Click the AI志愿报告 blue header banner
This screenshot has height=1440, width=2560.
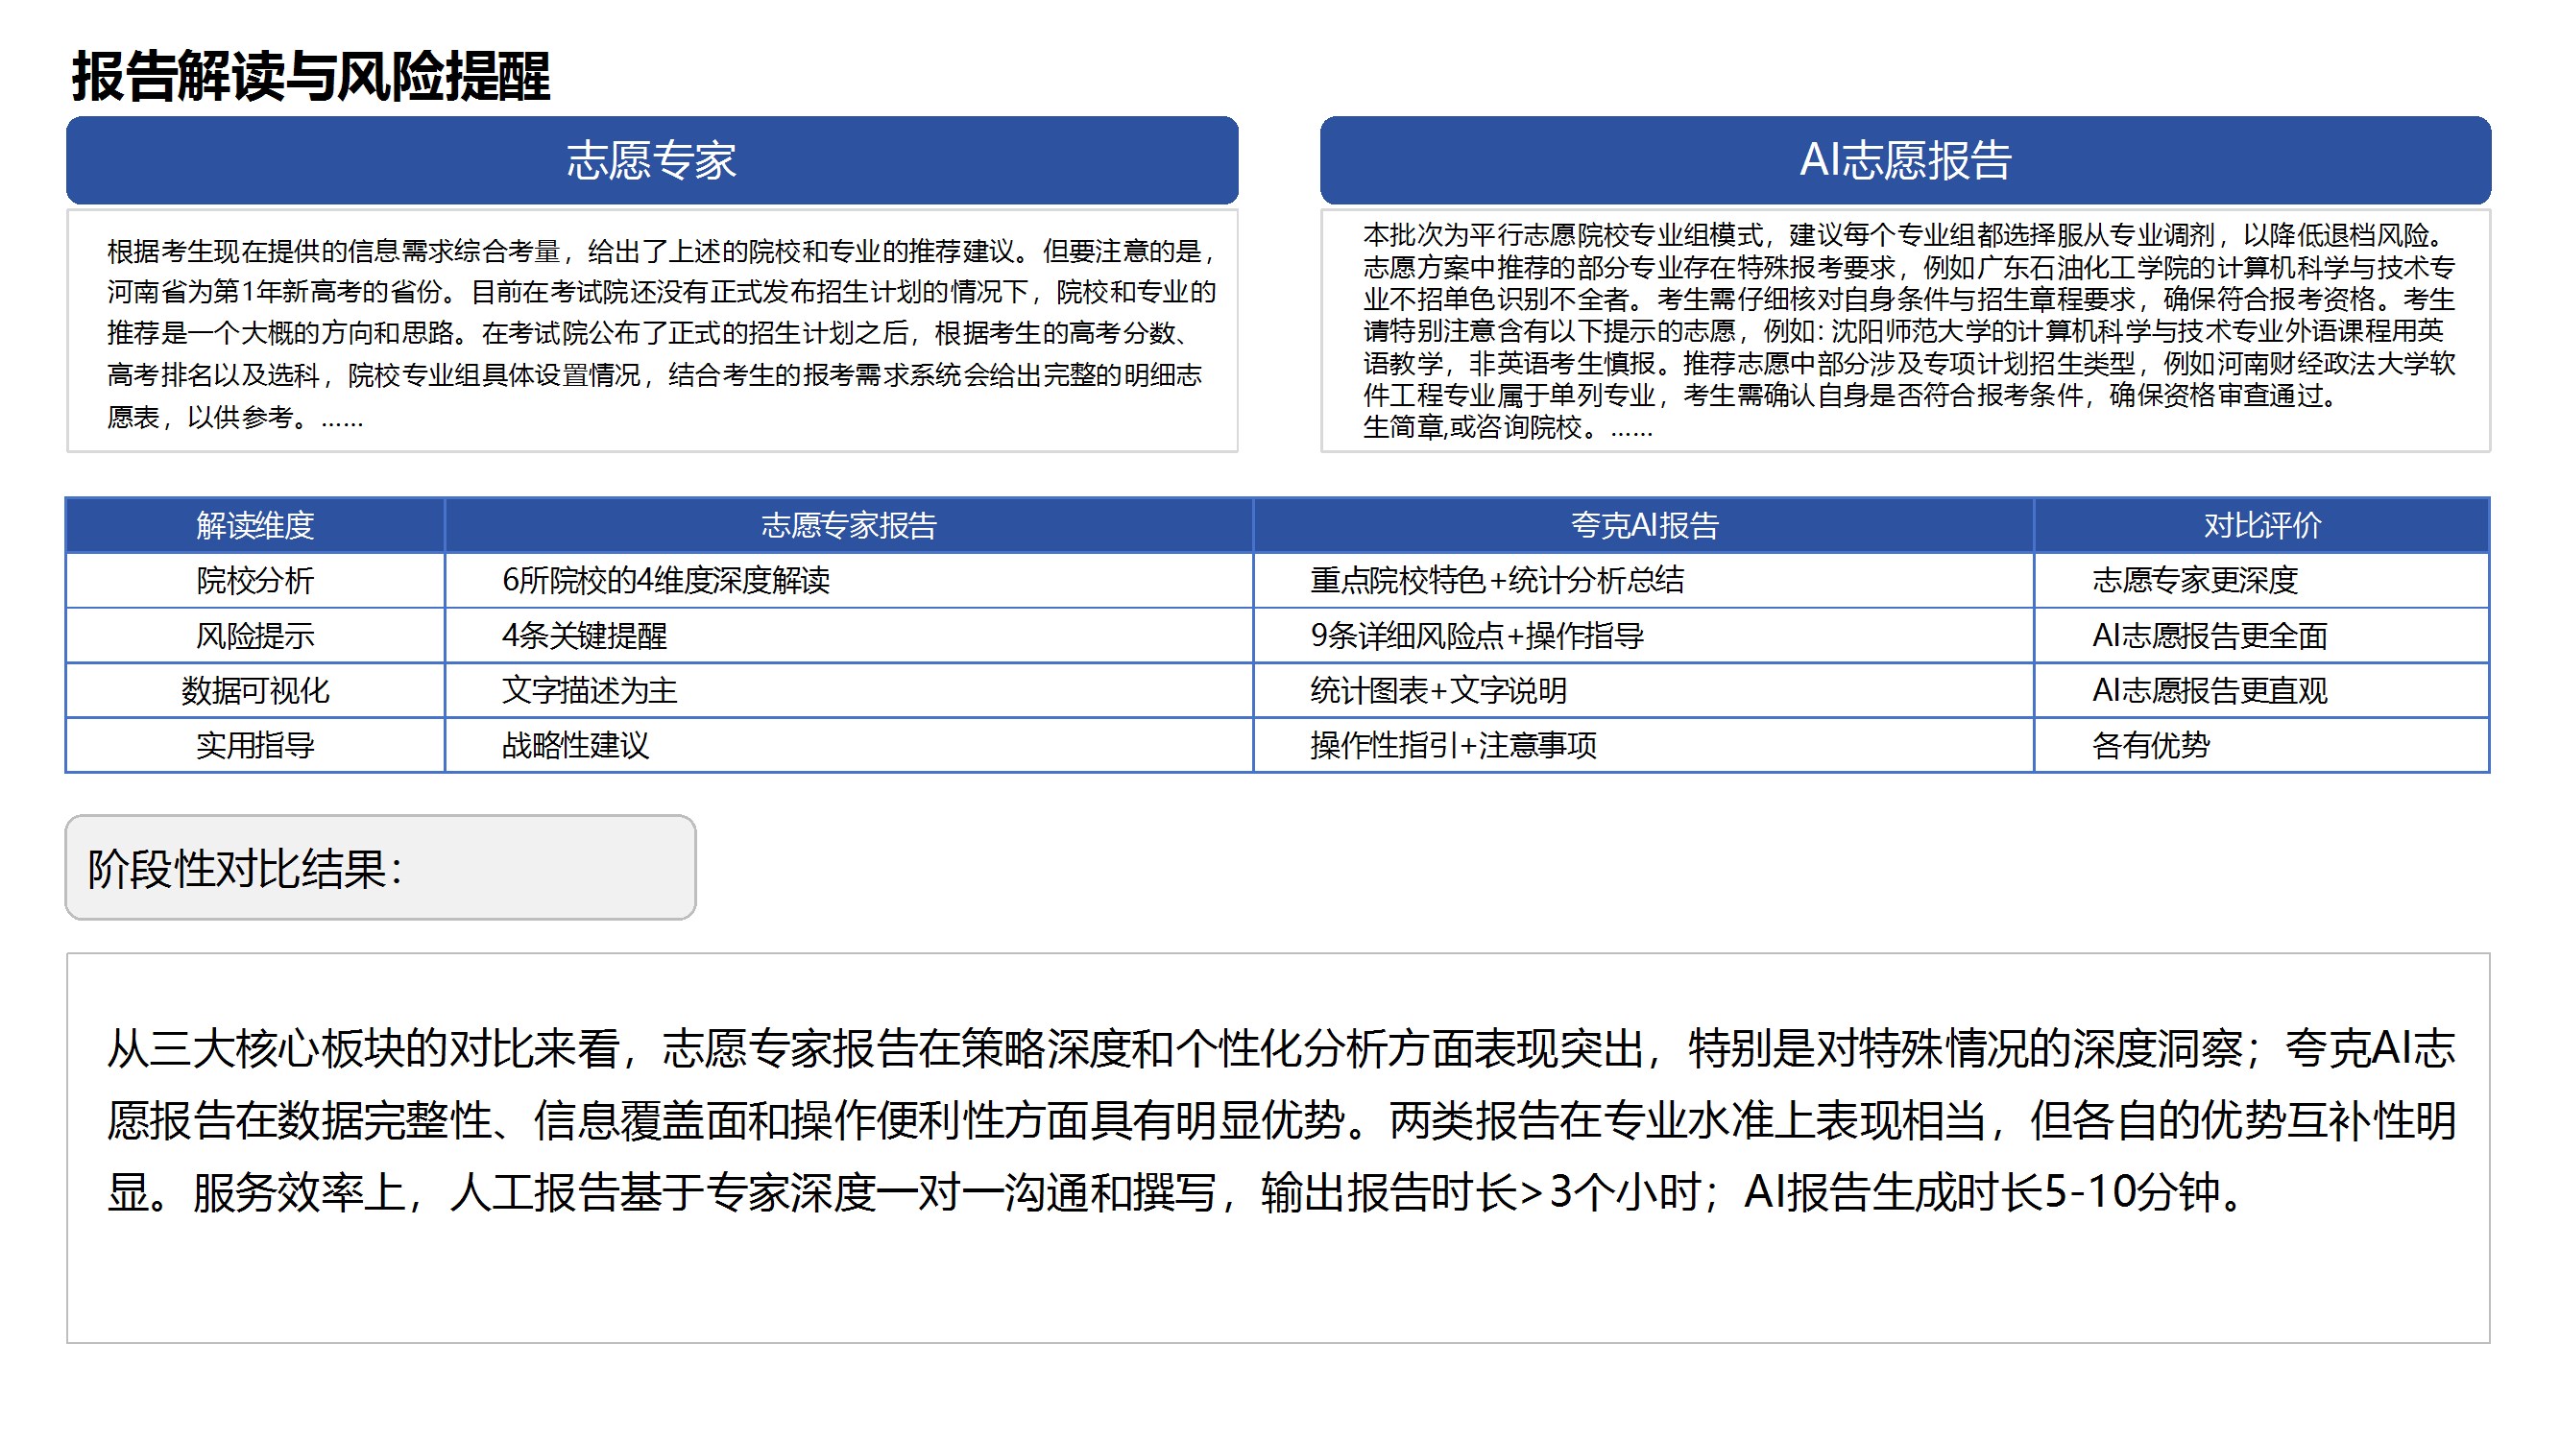click(x=1904, y=160)
